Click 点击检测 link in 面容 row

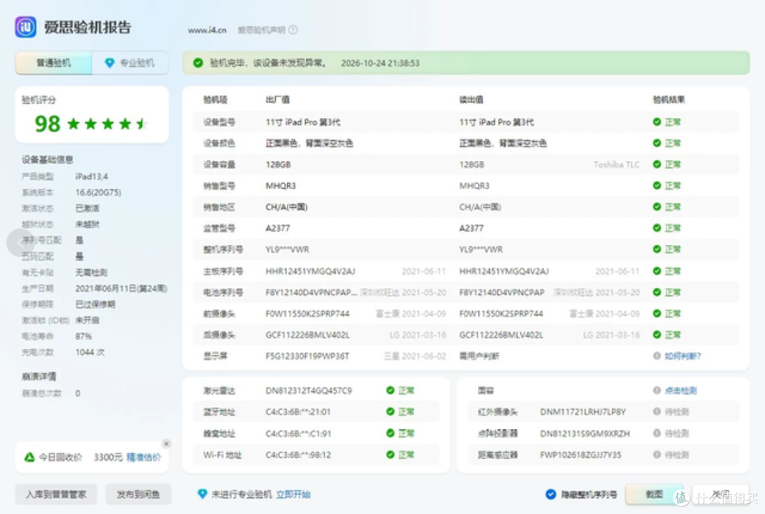[x=681, y=391]
